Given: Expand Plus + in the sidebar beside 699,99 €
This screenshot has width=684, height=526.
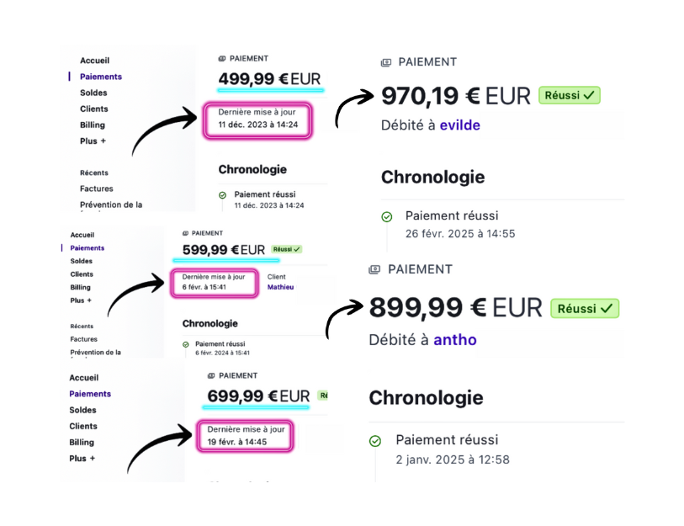Looking at the screenshot, I should click(x=82, y=459).
